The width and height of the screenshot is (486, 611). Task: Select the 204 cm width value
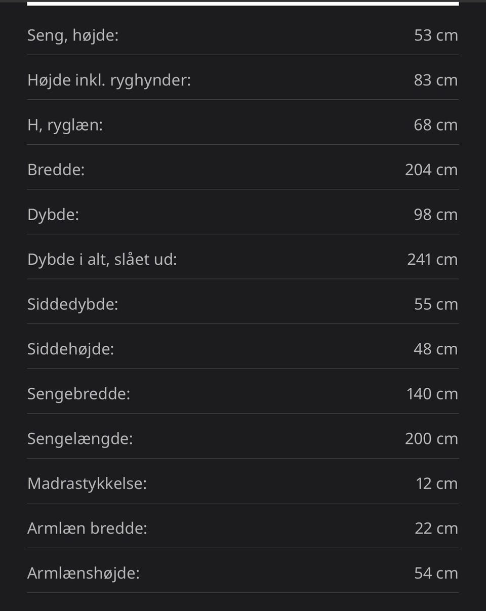tap(431, 170)
